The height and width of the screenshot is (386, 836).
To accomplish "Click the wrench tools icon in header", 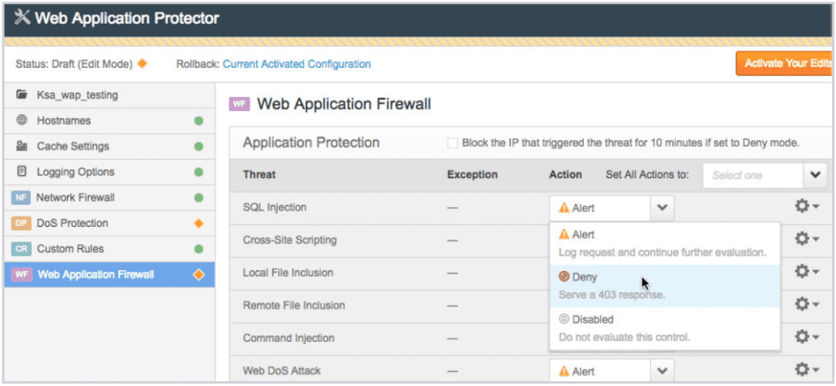I will 22,18.
